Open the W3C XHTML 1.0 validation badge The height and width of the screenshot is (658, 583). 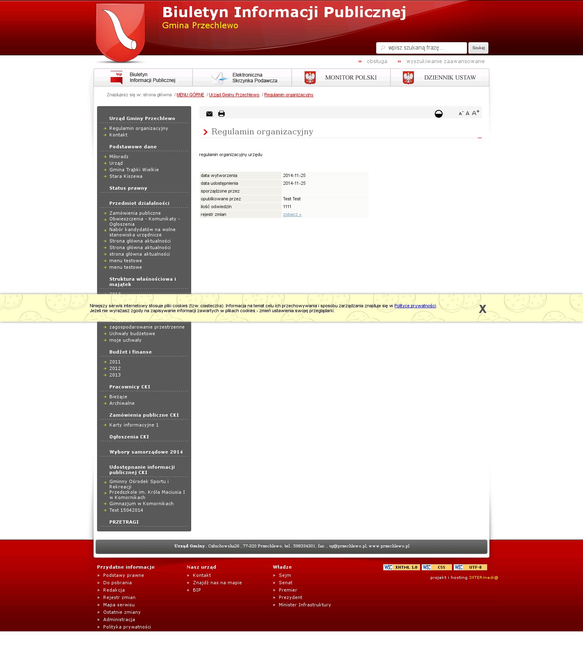401,567
